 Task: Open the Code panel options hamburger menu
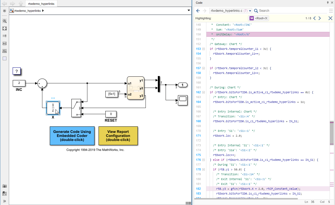(331, 10)
